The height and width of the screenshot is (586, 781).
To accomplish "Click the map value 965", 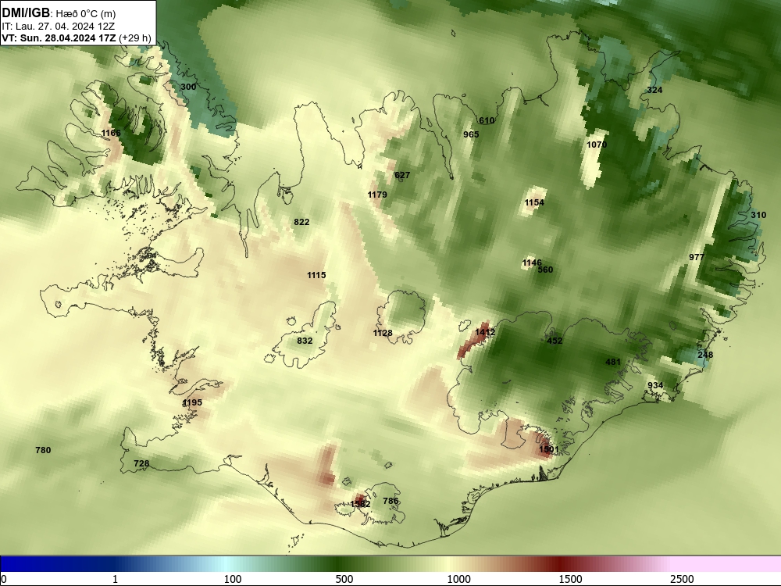I will click(x=471, y=134).
